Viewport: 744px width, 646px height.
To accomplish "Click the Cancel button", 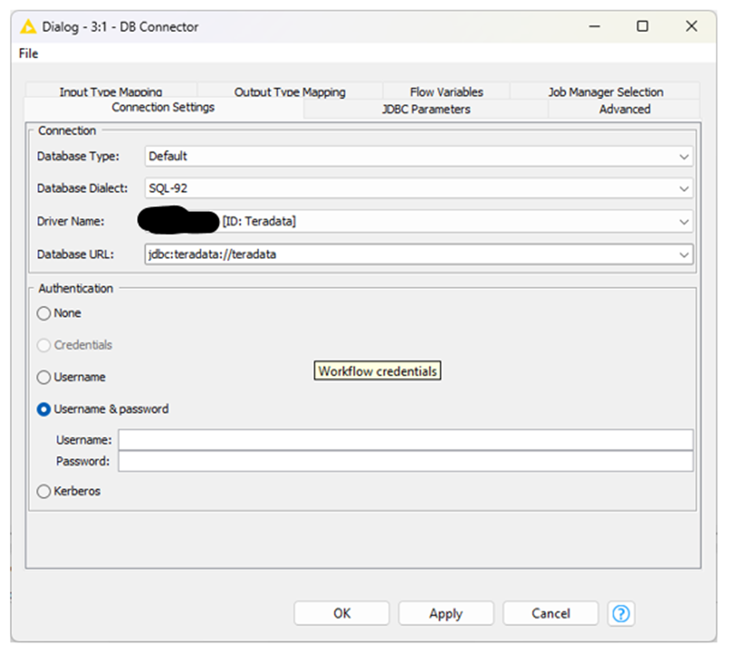I will coord(551,613).
